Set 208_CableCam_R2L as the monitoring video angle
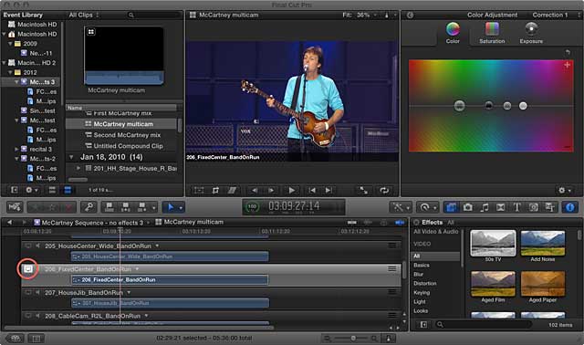Viewport: 584px width, 345px height. 28,316
